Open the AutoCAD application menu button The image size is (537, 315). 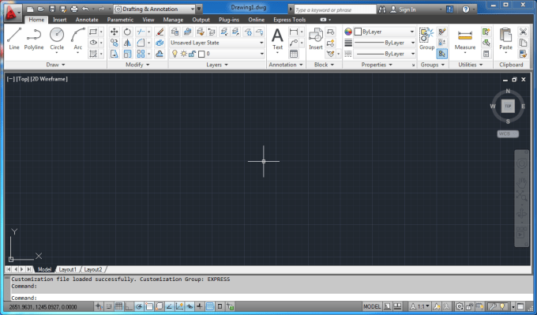[x=13, y=13]
